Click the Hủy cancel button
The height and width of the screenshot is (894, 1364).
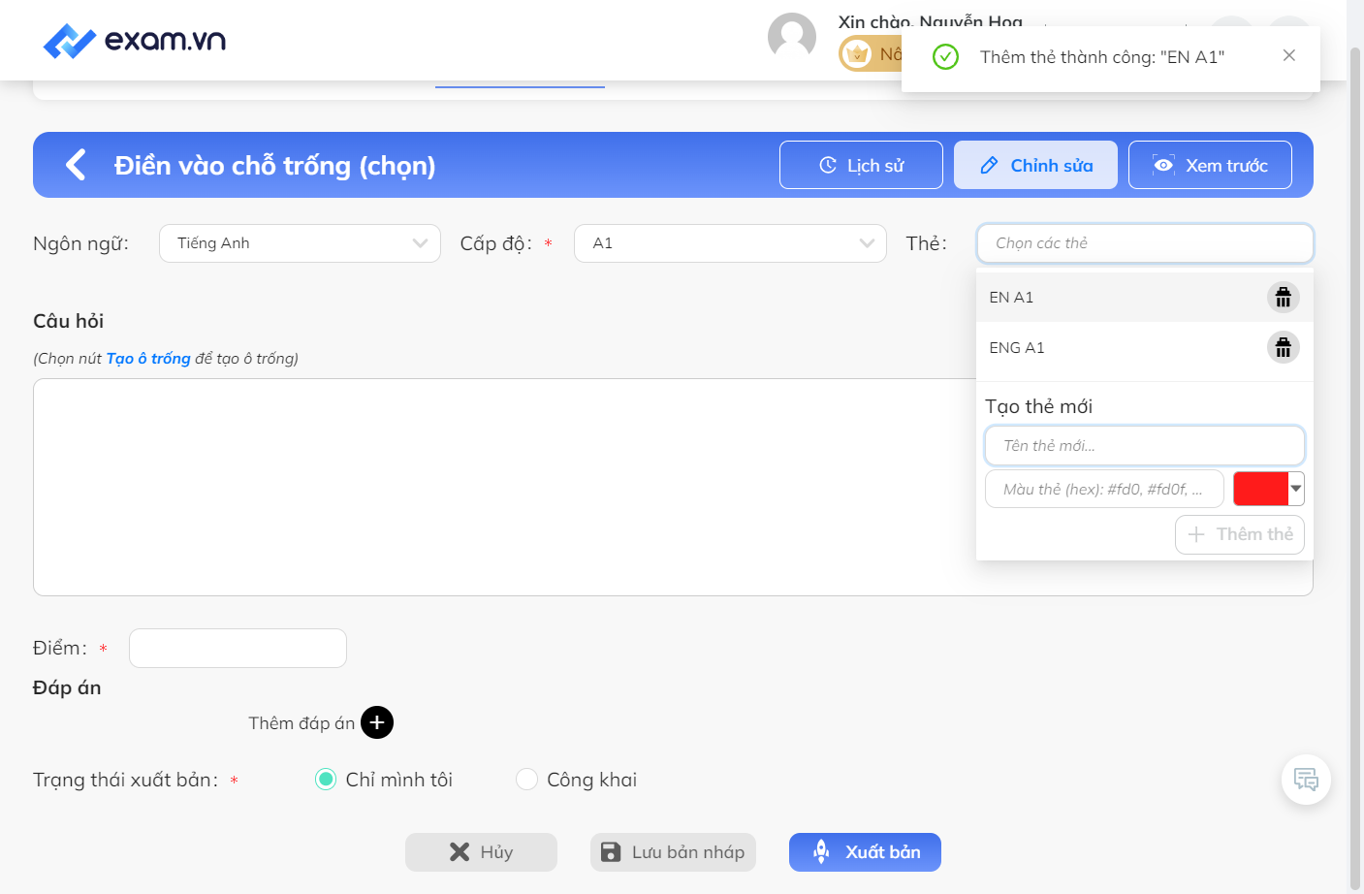click(481, 852)
